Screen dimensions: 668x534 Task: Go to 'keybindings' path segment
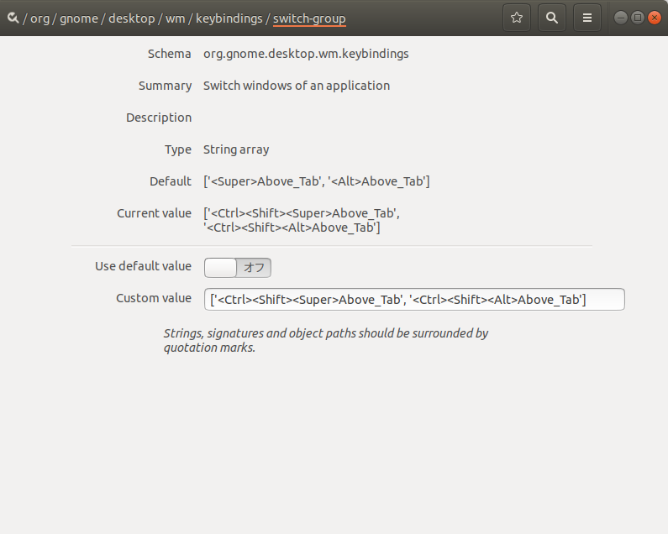point(229,18)
